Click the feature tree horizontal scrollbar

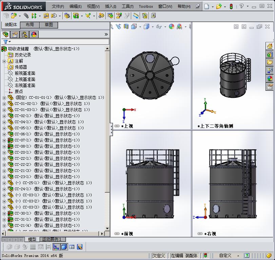click(x=51, y=234)
